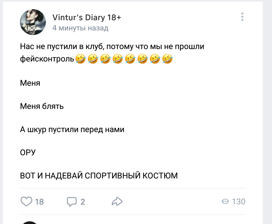This screenshot has height=224, width=272.
Task: Click the line "Меня блять"
Action: (42, 106)
